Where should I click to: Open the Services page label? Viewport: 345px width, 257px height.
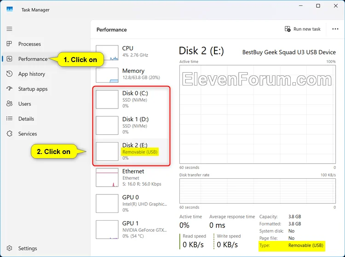pyautogui.click(x=28, y=134)
